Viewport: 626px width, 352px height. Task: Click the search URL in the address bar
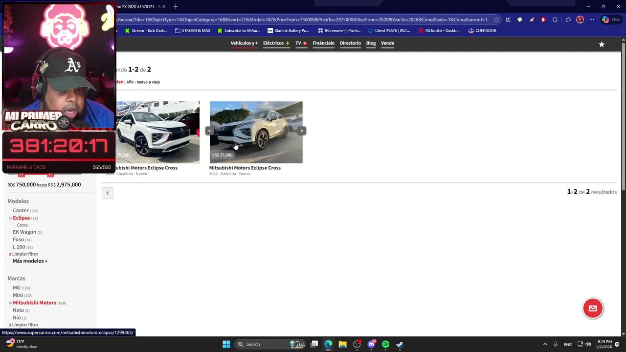pyautogui.click(x=302, y=20)
